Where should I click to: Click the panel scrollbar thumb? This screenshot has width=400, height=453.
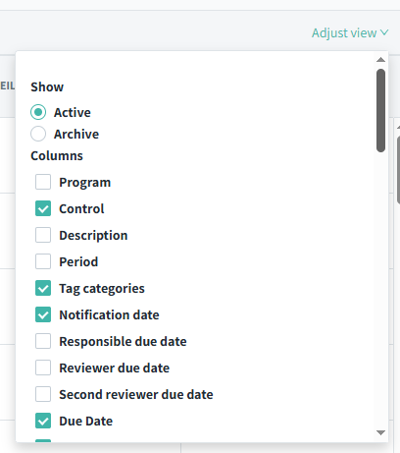(x=380, y=110)
